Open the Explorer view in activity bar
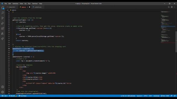 (x=2, y=8)
